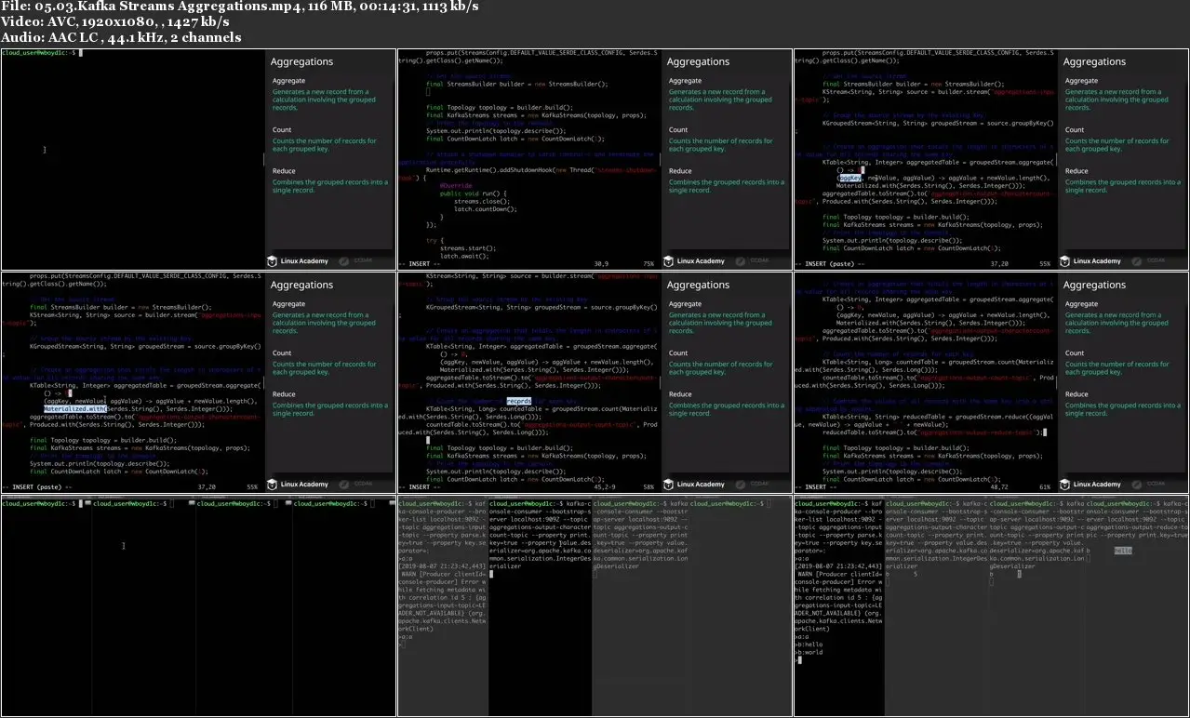Click the 30,9 cursor position in the status line
Image resolution: width=1190 pixels, height=718 pixels.
pyautogui.click(x=601, y=264)
